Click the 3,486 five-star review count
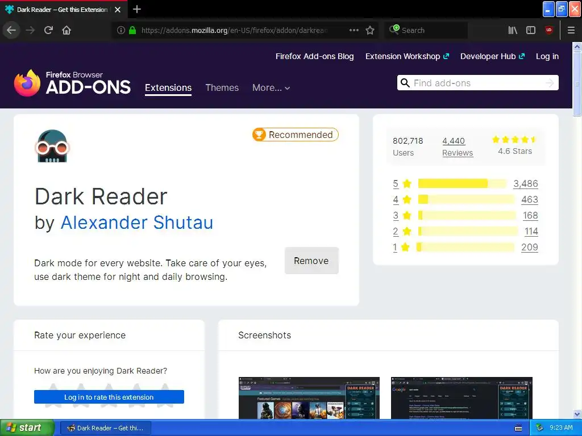This screenshot has width=582, height=436. point(526,183)
